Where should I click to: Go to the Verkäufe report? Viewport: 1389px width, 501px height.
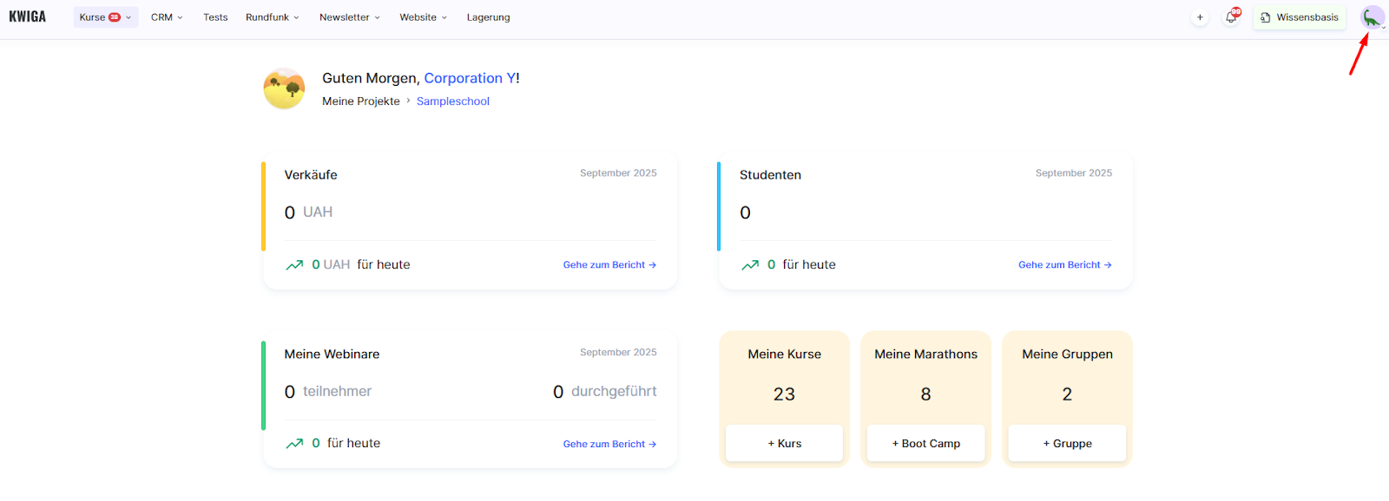pyautogui.click(x=609, y=265)
